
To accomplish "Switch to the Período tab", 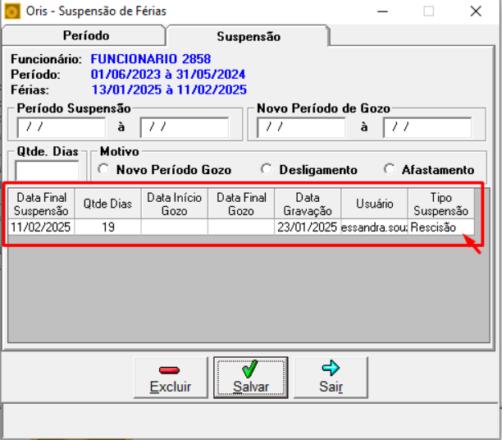I will point(85,36).
